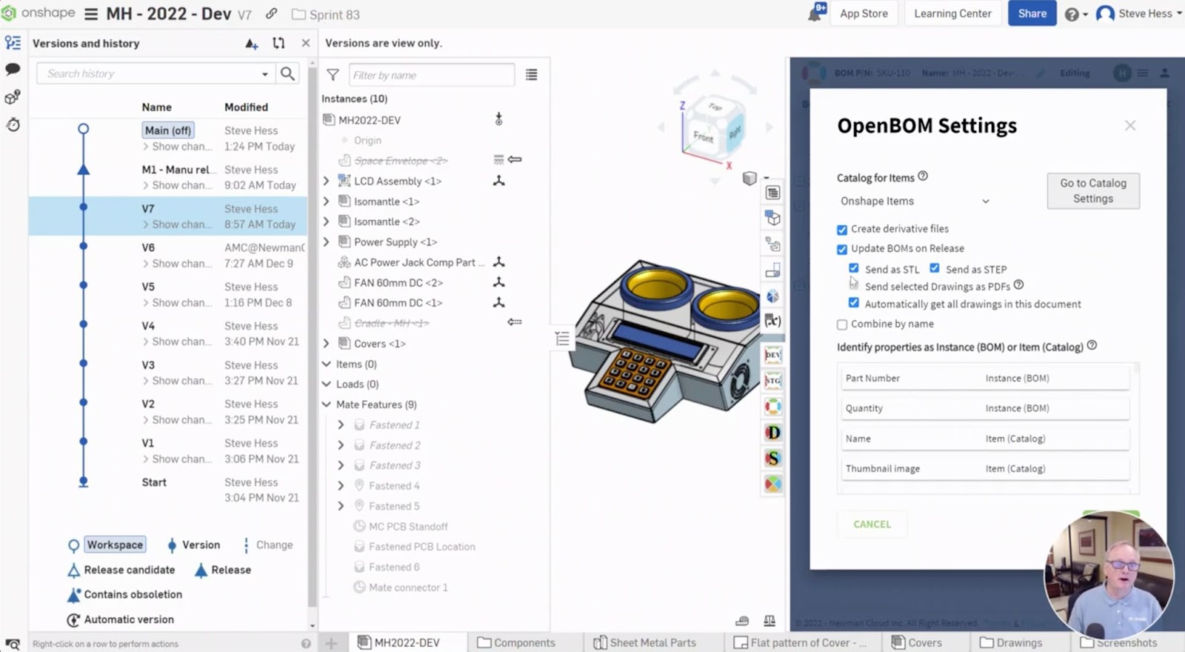1185x652 pixels.
Task: Open the BOM list icon beside the model
Action: tap(563, 339)
